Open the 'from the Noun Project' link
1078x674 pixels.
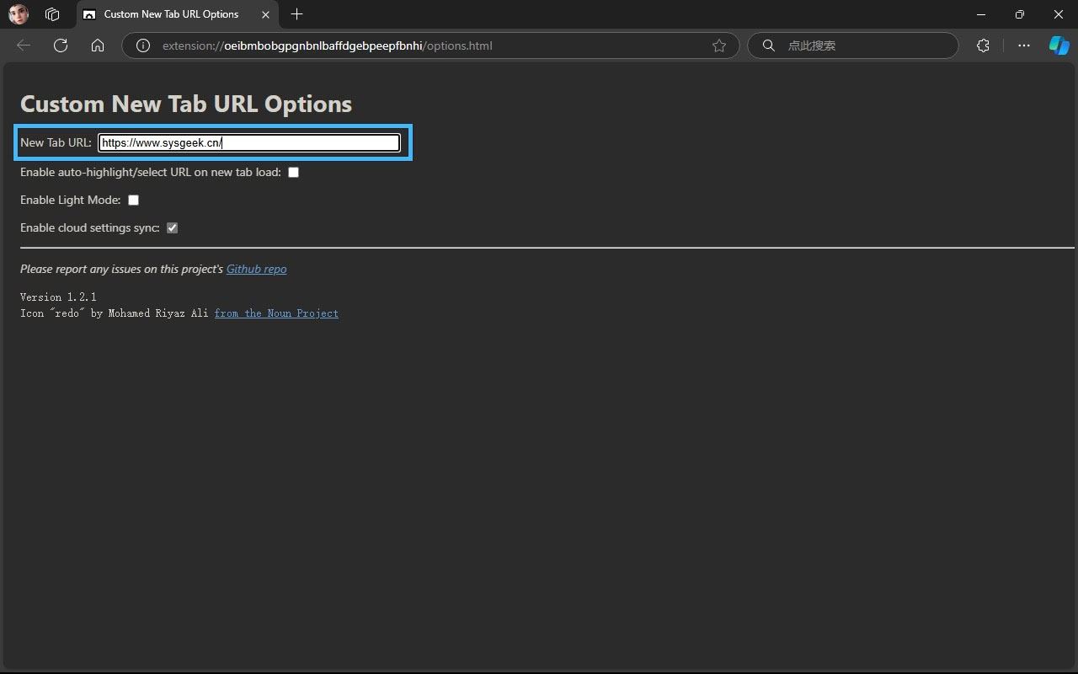click(x=276, y=313)
